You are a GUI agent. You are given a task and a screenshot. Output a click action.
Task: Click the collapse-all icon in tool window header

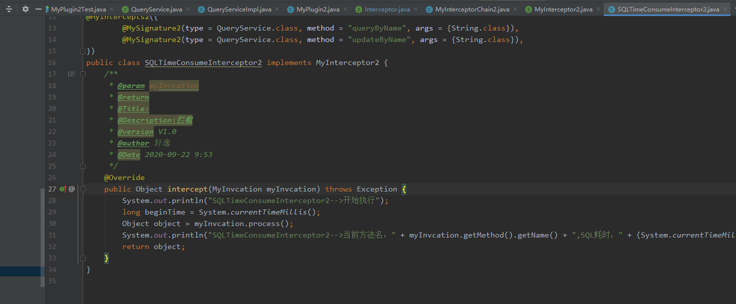point(9,9)
